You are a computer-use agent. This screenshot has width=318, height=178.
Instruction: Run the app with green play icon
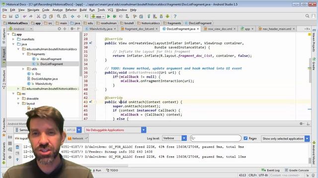[108, 16]
